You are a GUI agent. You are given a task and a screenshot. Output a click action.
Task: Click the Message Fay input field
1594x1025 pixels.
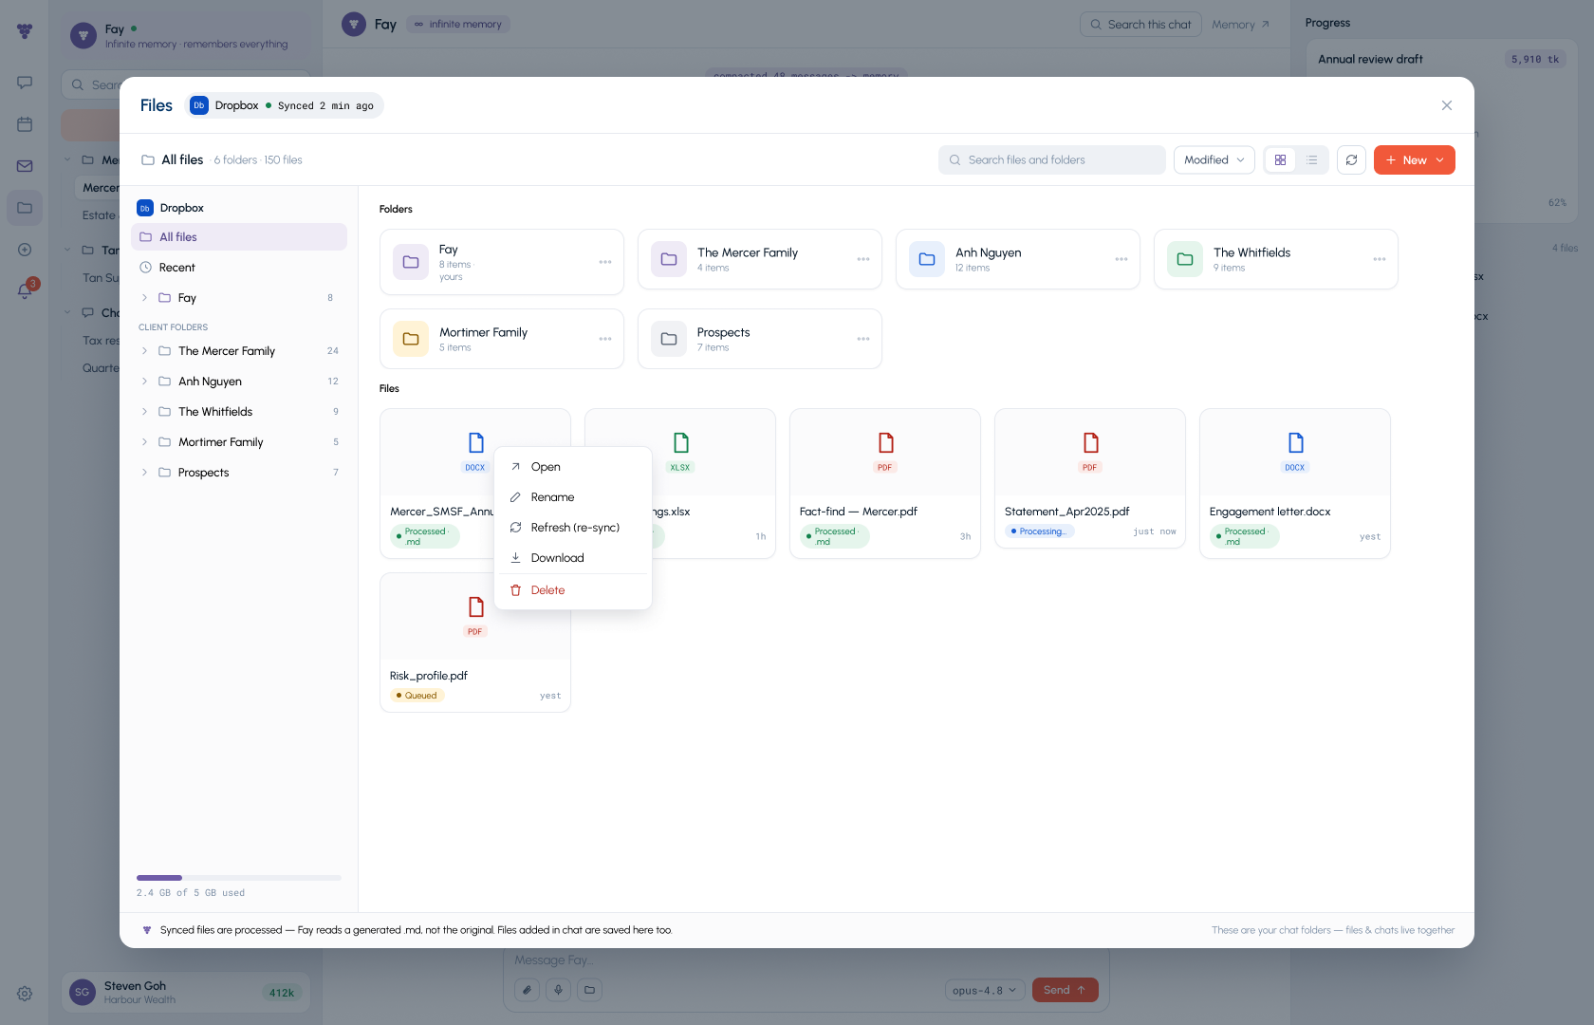coord(806,960)
